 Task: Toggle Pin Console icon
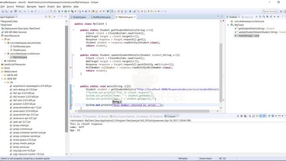tap(269, 116)
